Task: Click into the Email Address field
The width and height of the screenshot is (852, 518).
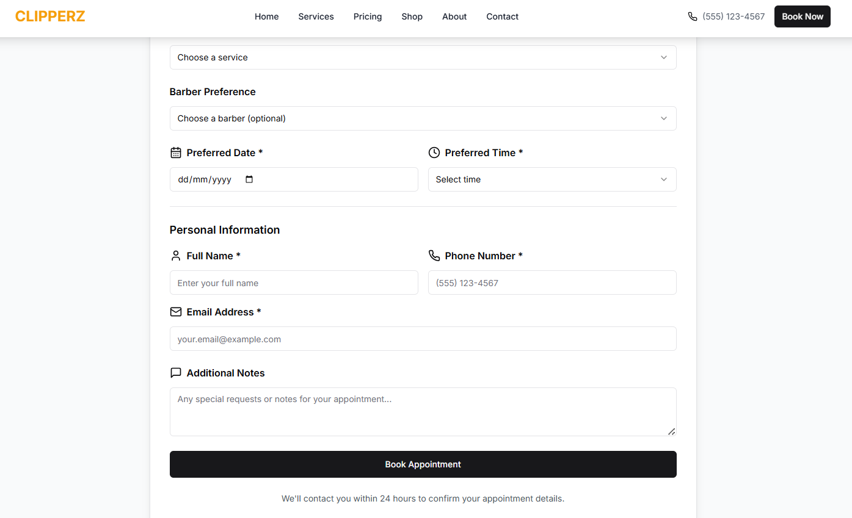Action: tap(423, 339)
